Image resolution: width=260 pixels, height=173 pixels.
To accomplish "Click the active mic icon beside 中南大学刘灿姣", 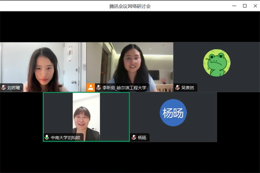I will pyautogui.click(x=47, y=138).
